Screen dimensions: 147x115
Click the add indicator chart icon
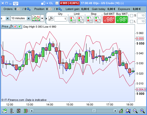(36, 18)
